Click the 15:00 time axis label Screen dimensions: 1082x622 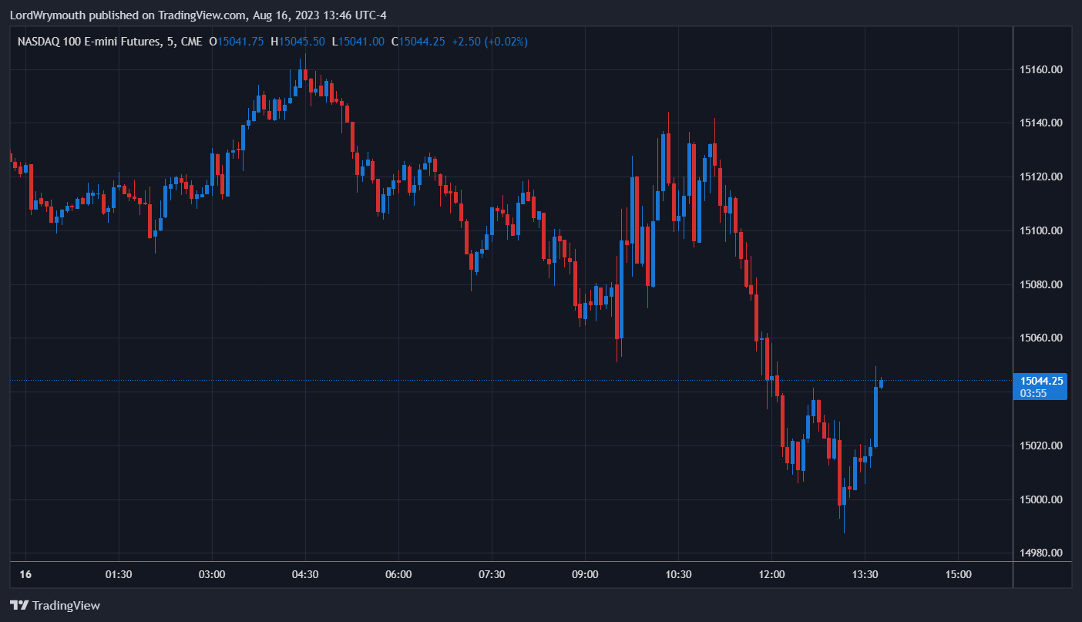point(958,574)
